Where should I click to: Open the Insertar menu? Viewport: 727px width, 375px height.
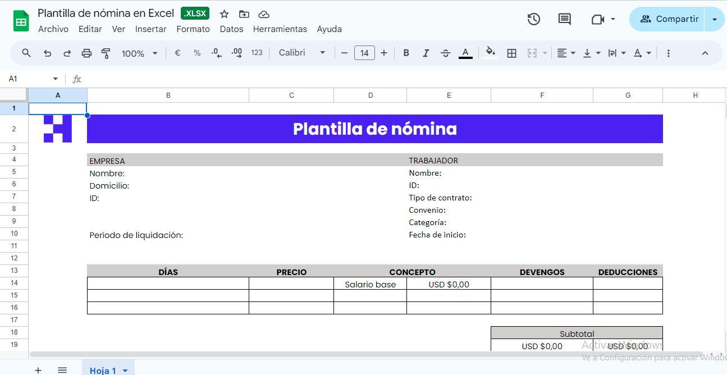(x=151, y=29)
